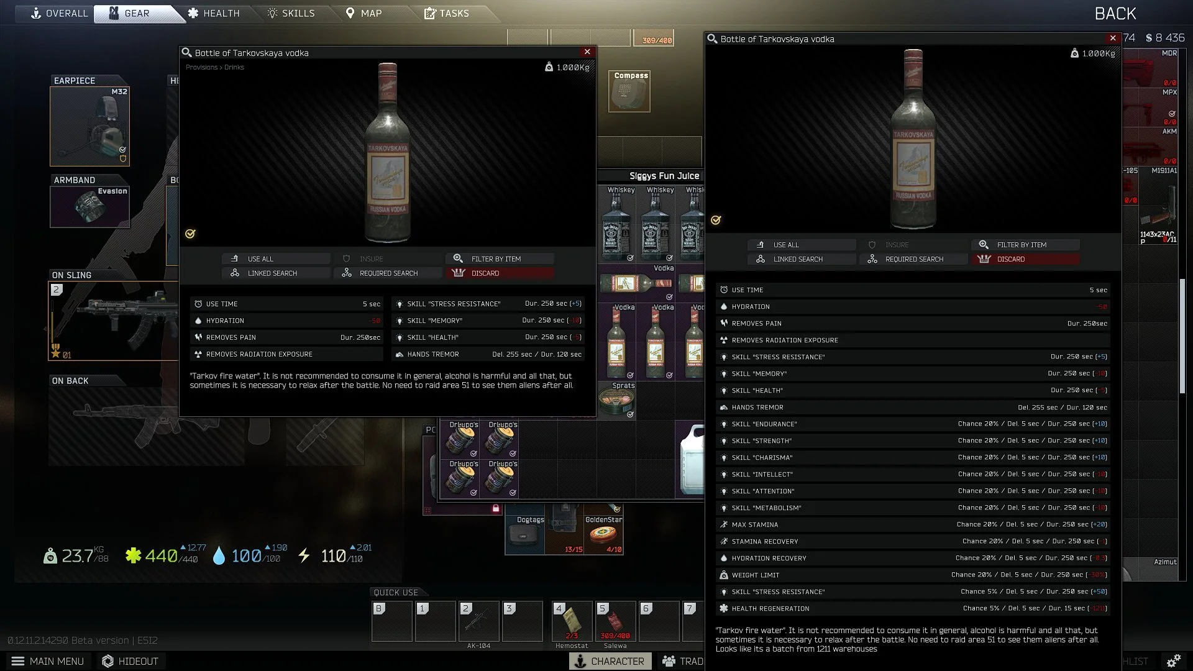
Task: Click the SKILL "ENDURANCE" effect row
Action: coord(913,424)
